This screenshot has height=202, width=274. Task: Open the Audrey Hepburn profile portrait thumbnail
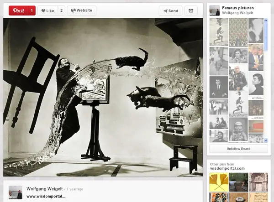point(256,84)
